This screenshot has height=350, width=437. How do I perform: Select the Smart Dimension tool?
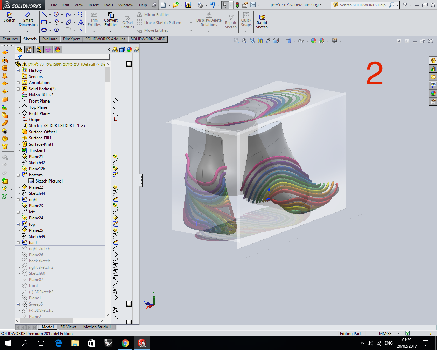[x=28, y=19]
